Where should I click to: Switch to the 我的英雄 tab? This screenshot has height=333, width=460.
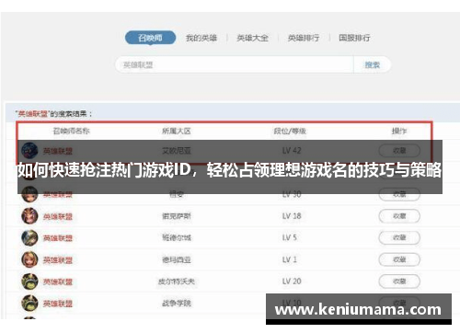(201, 38)
